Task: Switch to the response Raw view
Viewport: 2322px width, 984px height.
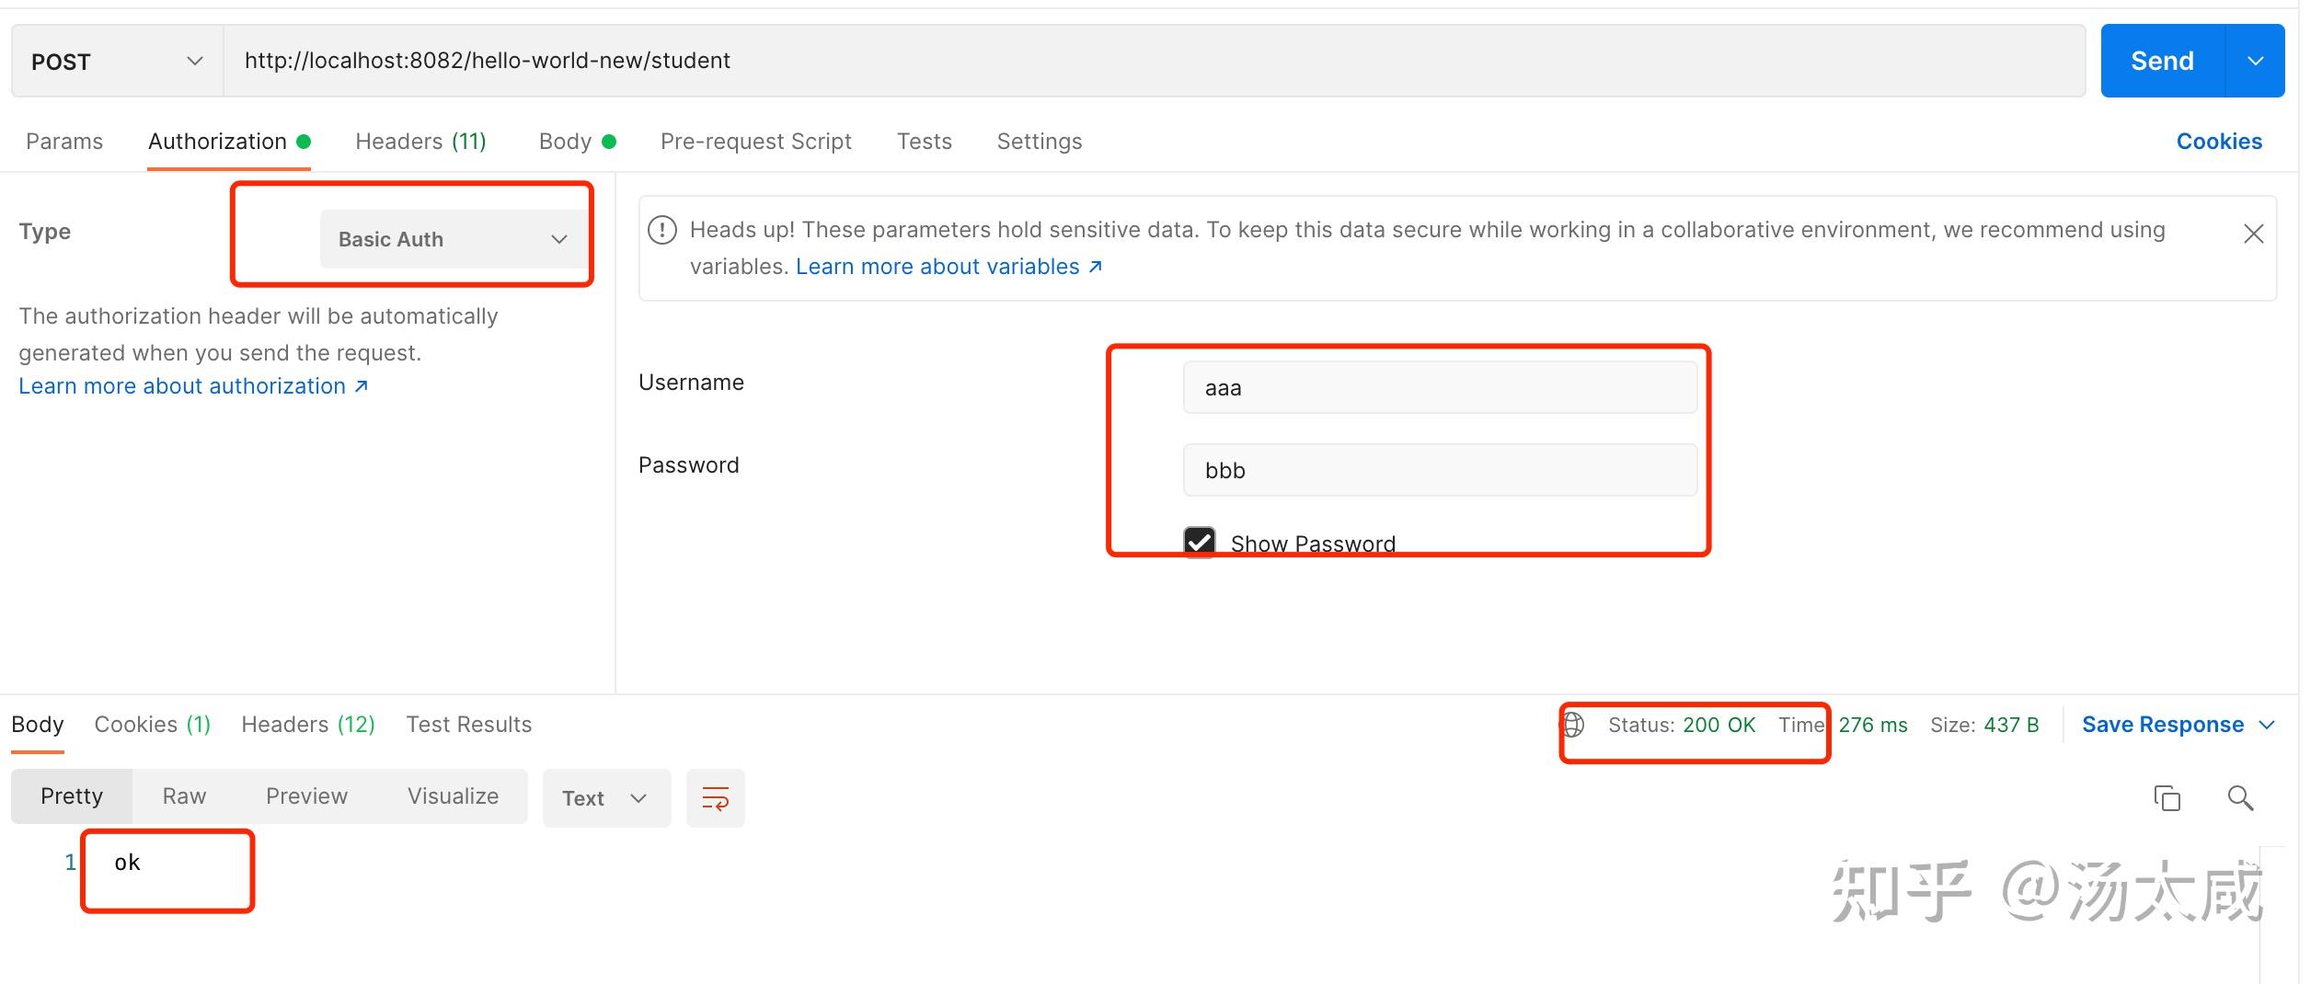Action: (x=184, y=796)
